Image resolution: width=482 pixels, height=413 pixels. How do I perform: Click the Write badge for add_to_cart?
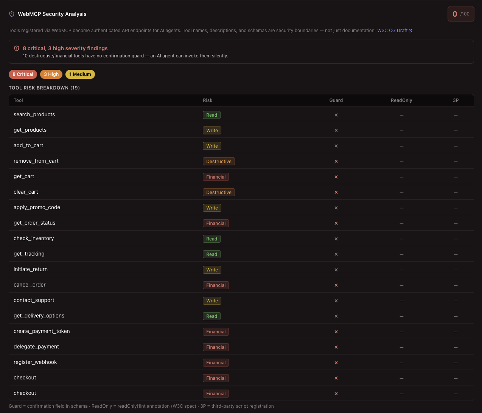click(x=212, y=146)
